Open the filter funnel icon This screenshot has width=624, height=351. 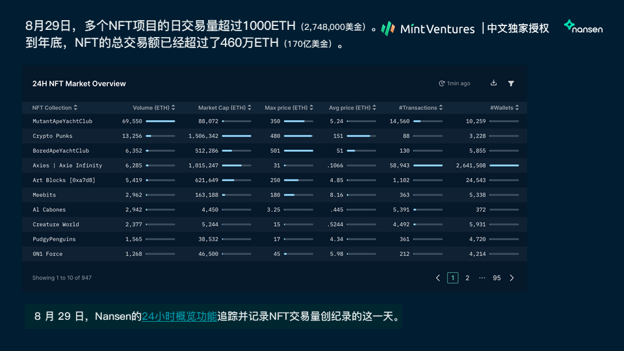tap(511, 84)
